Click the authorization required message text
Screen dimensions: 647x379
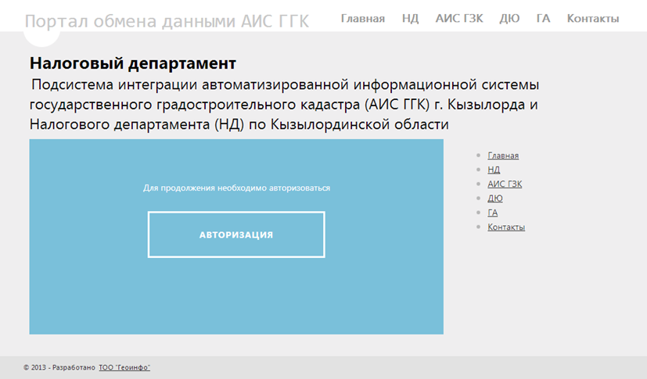coord(236,188)
